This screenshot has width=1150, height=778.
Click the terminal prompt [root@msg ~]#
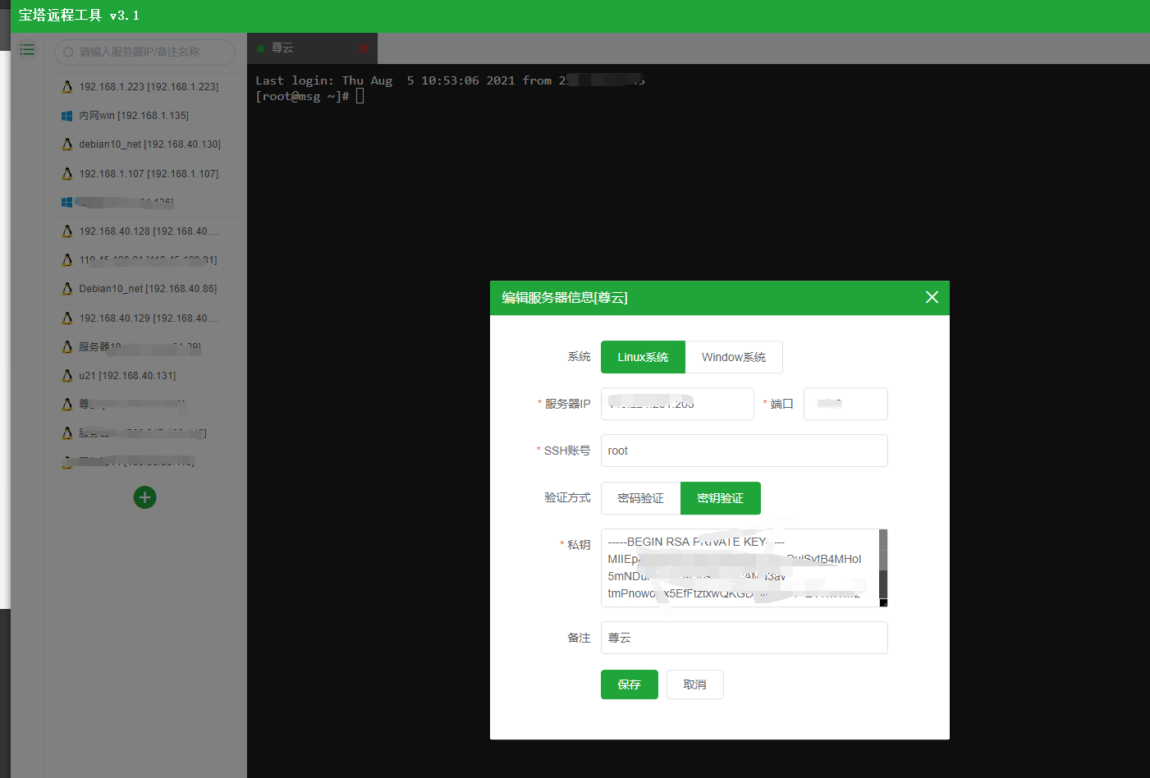pos(302,97)
